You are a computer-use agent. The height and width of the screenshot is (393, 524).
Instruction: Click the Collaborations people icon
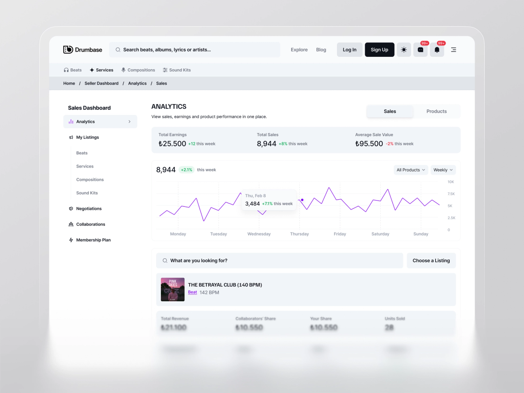pos(71,224)
